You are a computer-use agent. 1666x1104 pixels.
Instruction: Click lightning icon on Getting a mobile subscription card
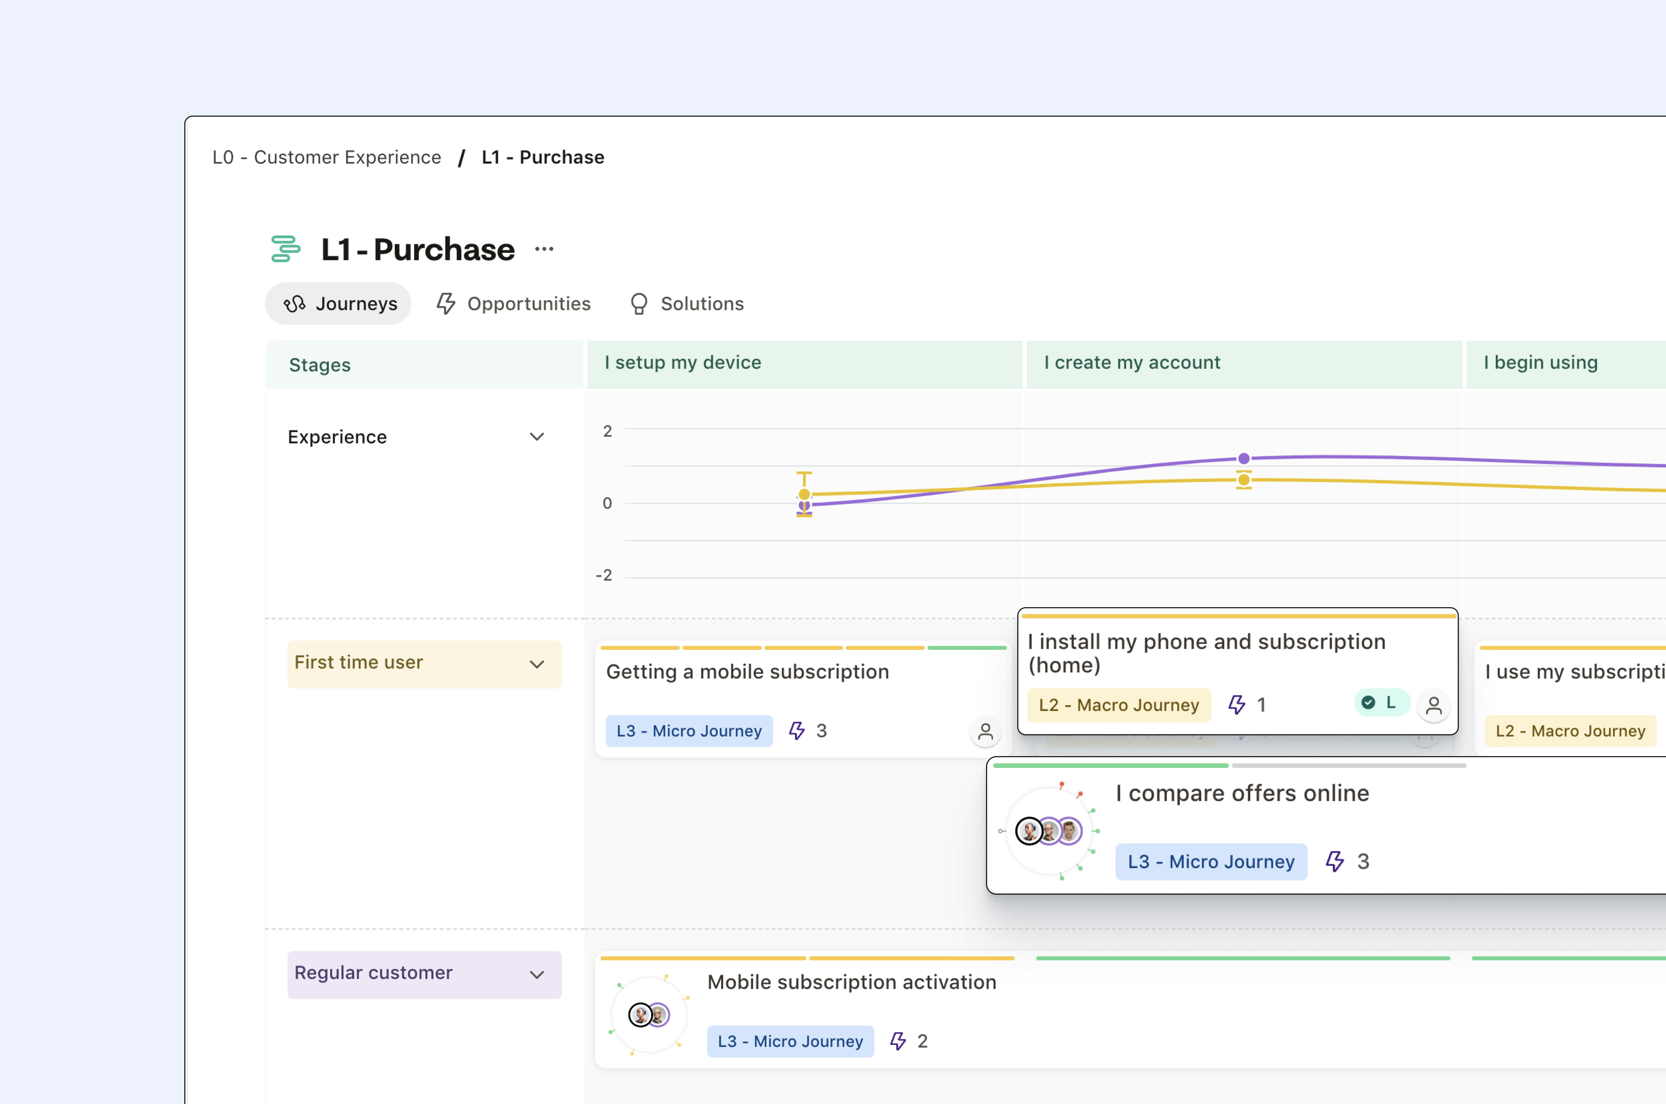(797, 731)
